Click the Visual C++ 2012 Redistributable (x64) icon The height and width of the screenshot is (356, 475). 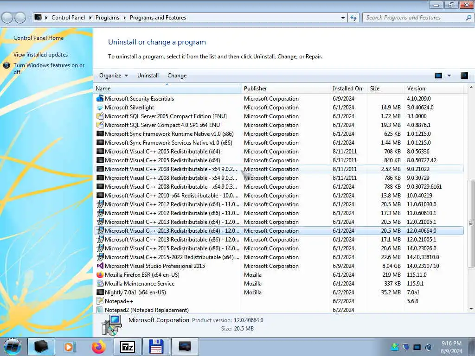(100, 204)
